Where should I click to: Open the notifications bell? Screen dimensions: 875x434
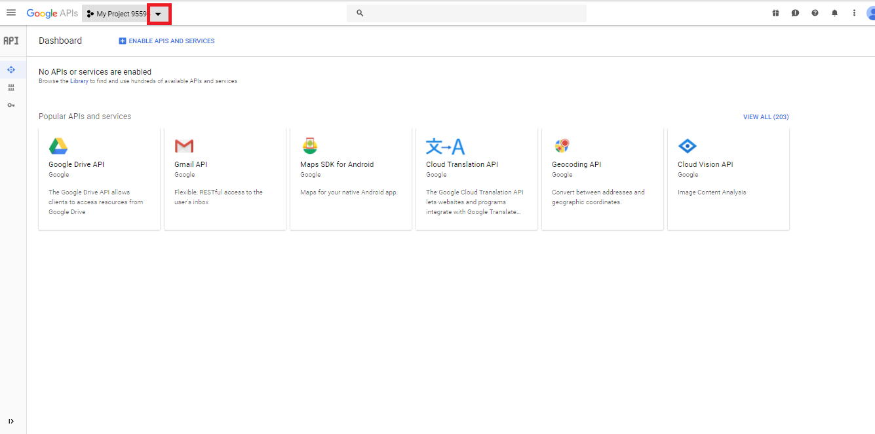(834, 13)
